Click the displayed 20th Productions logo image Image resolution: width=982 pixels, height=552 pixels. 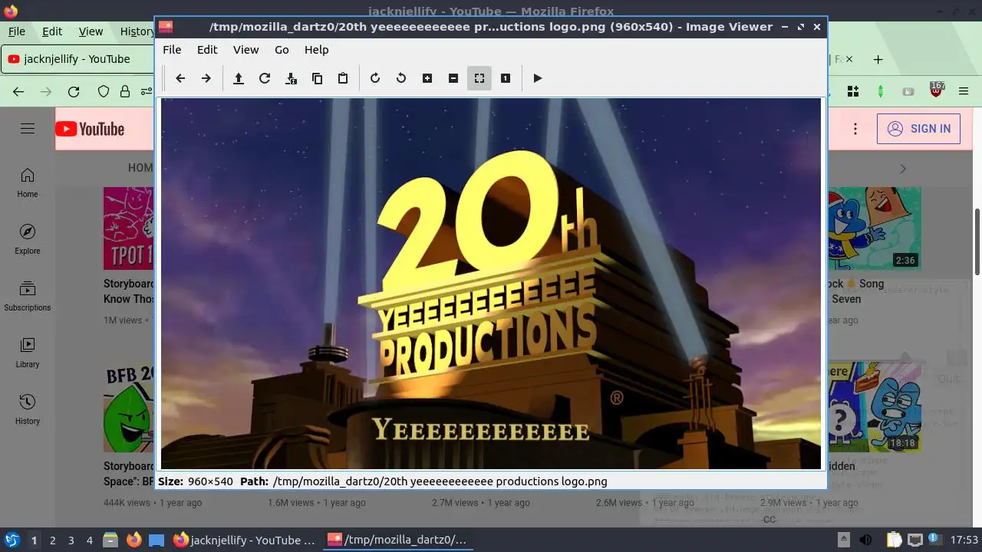click(491, 284)
